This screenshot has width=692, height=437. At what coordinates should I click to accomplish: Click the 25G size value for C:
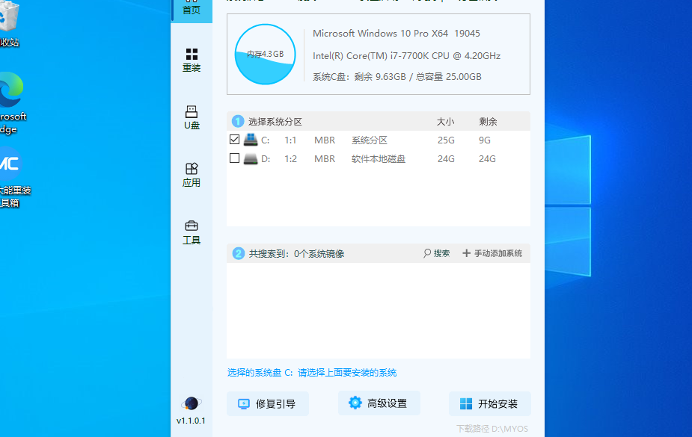point(446,140)
